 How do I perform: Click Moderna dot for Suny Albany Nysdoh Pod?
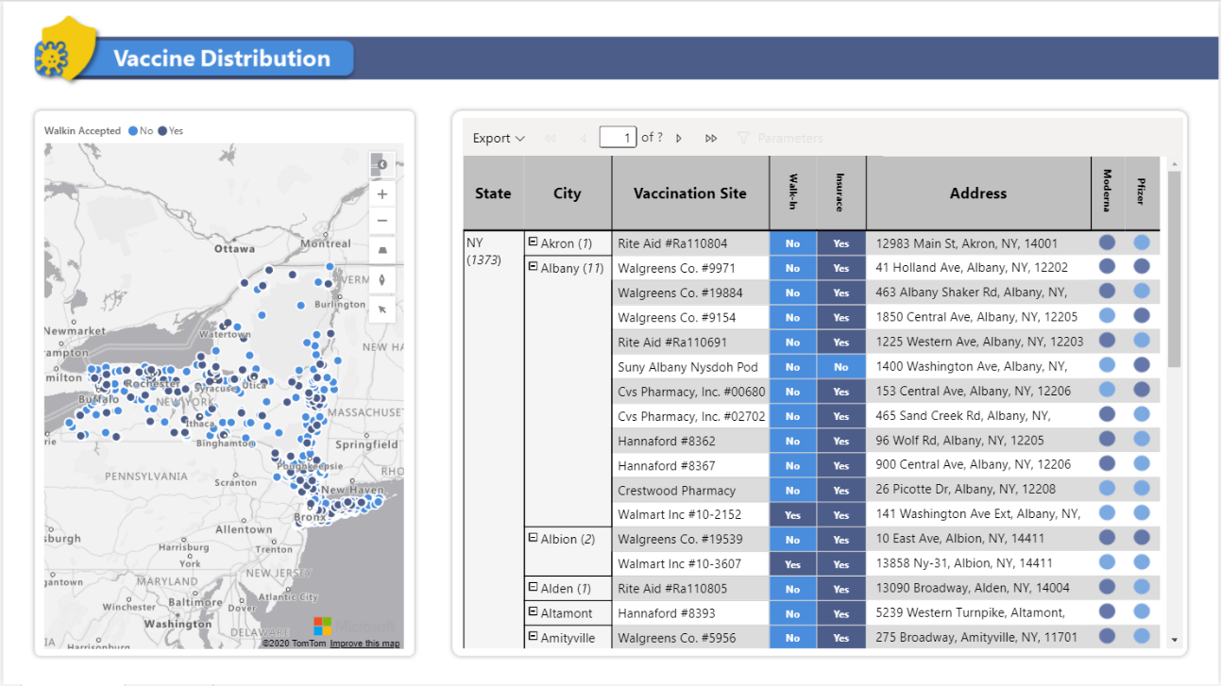[x=1108, y=365]
